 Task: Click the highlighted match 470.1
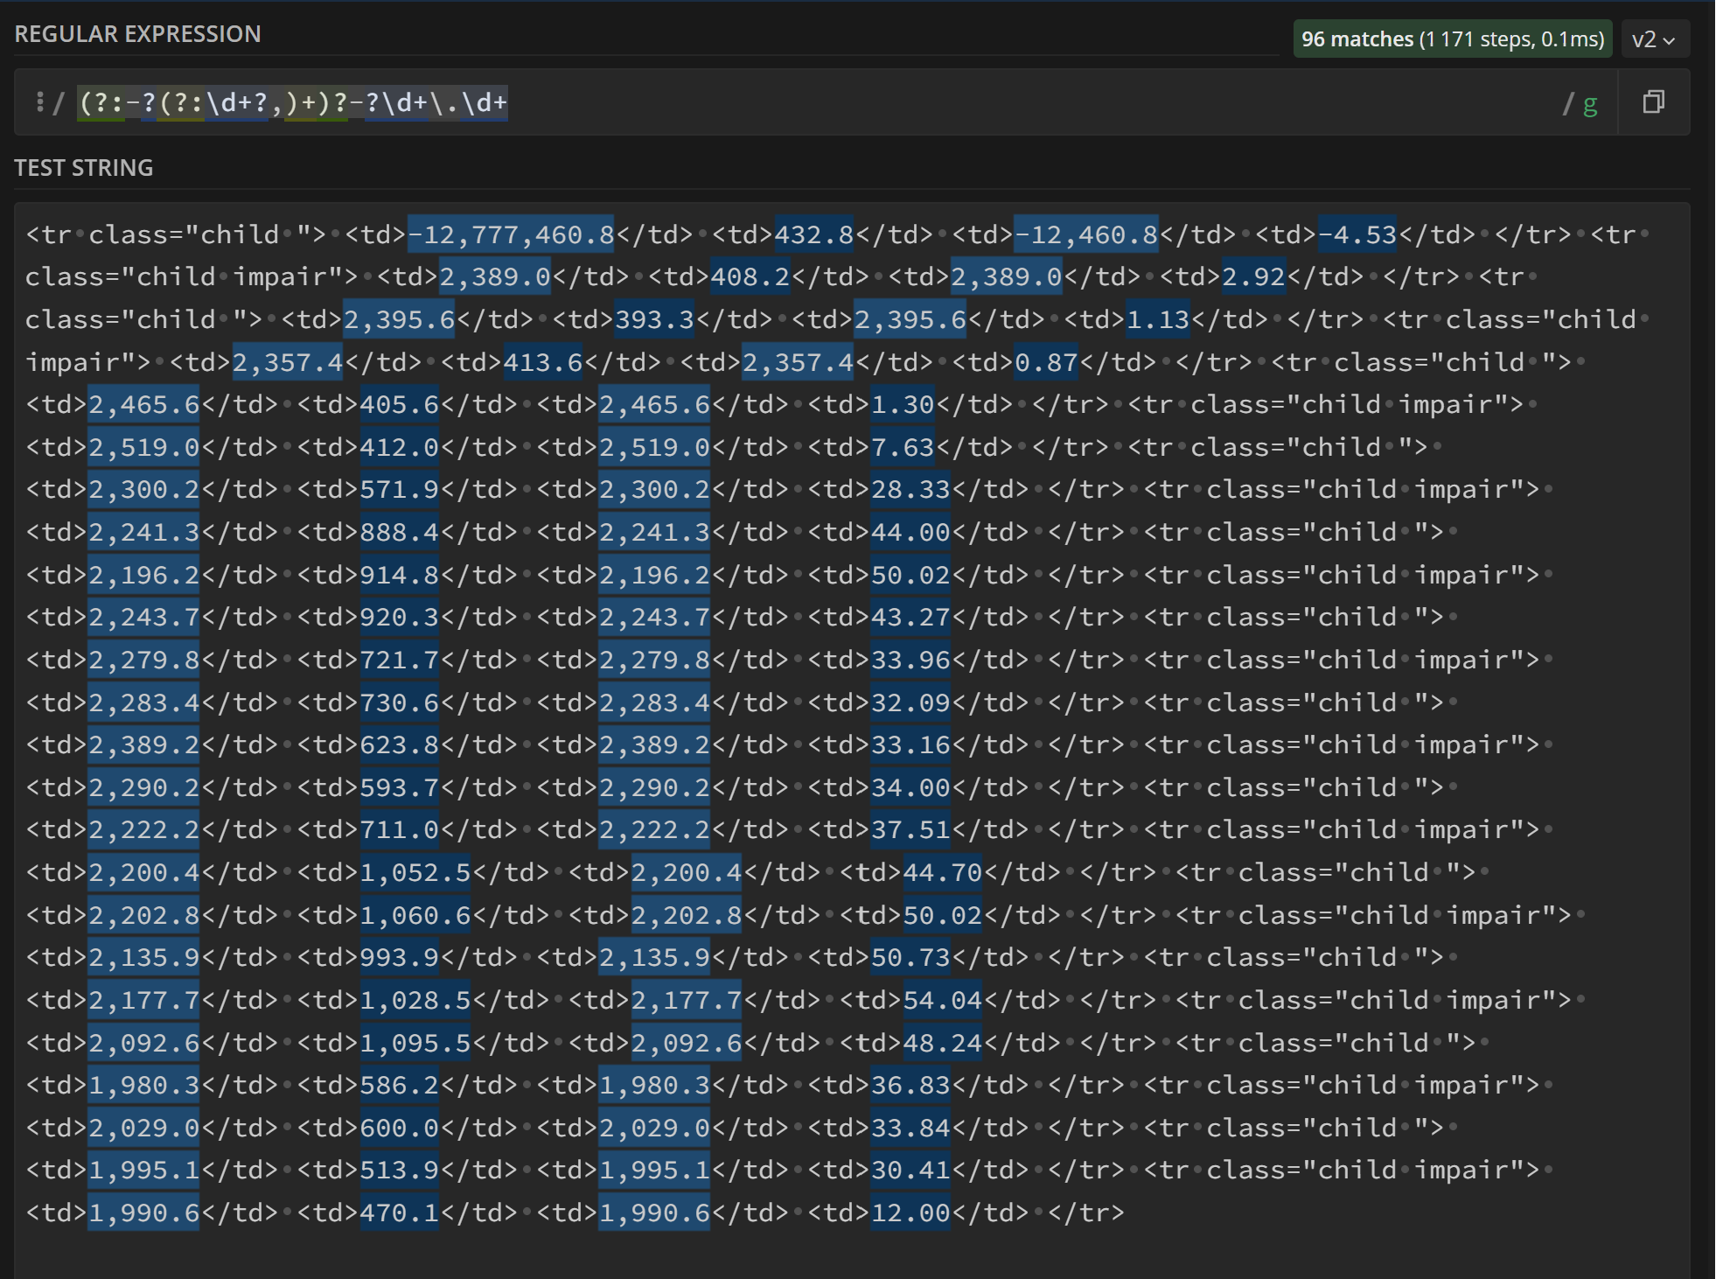[399, 1213]
